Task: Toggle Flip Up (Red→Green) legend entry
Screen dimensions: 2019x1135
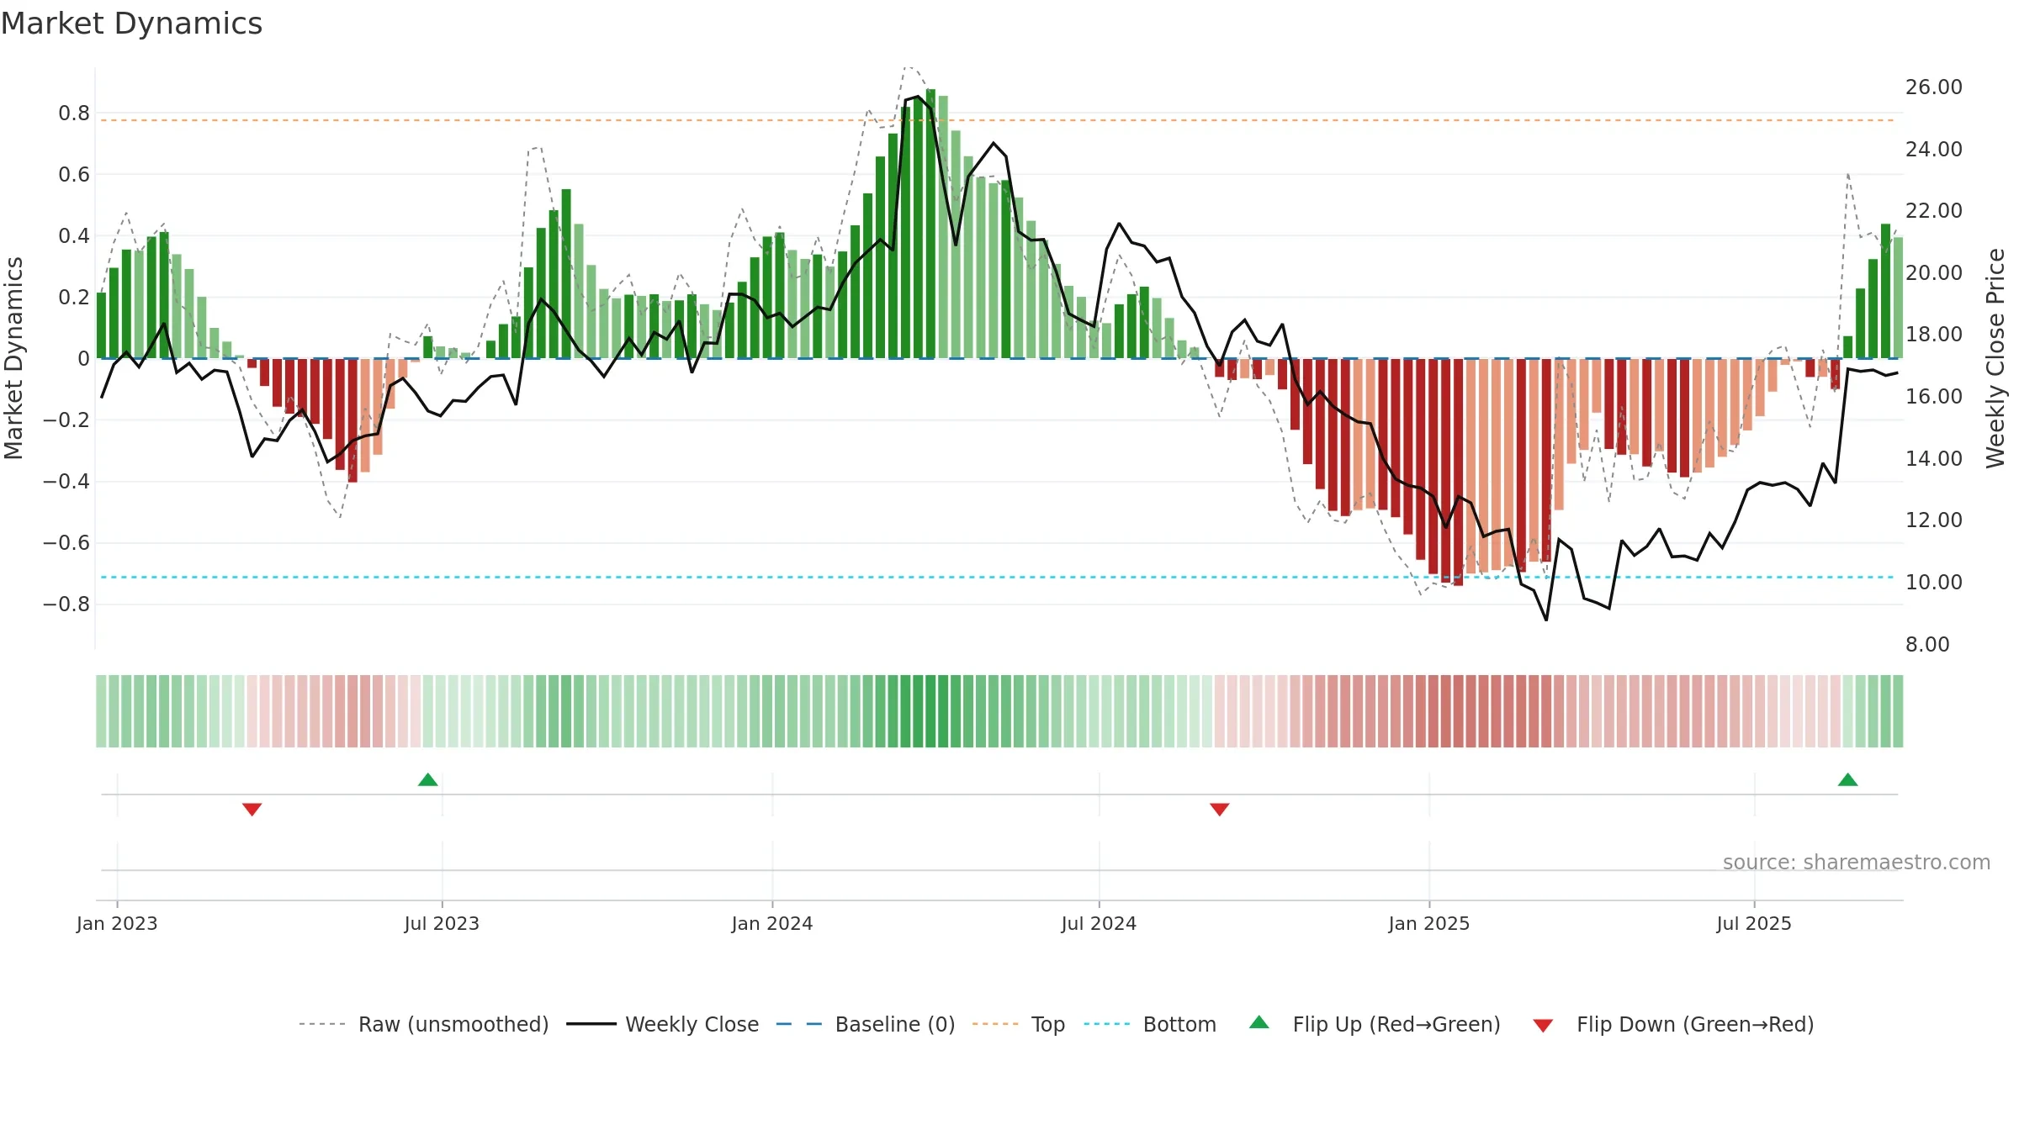Action: click(1375, 1024)
